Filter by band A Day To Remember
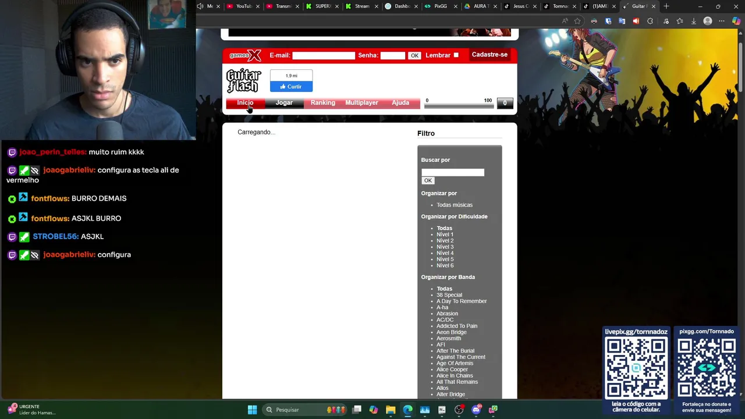Image resolution: width=745 pixels, height=419 pixels. [462, 301]
